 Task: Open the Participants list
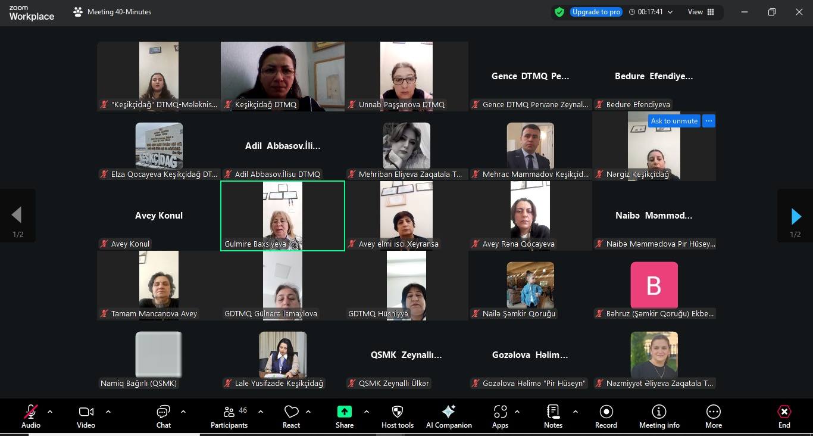pos(229,416)
